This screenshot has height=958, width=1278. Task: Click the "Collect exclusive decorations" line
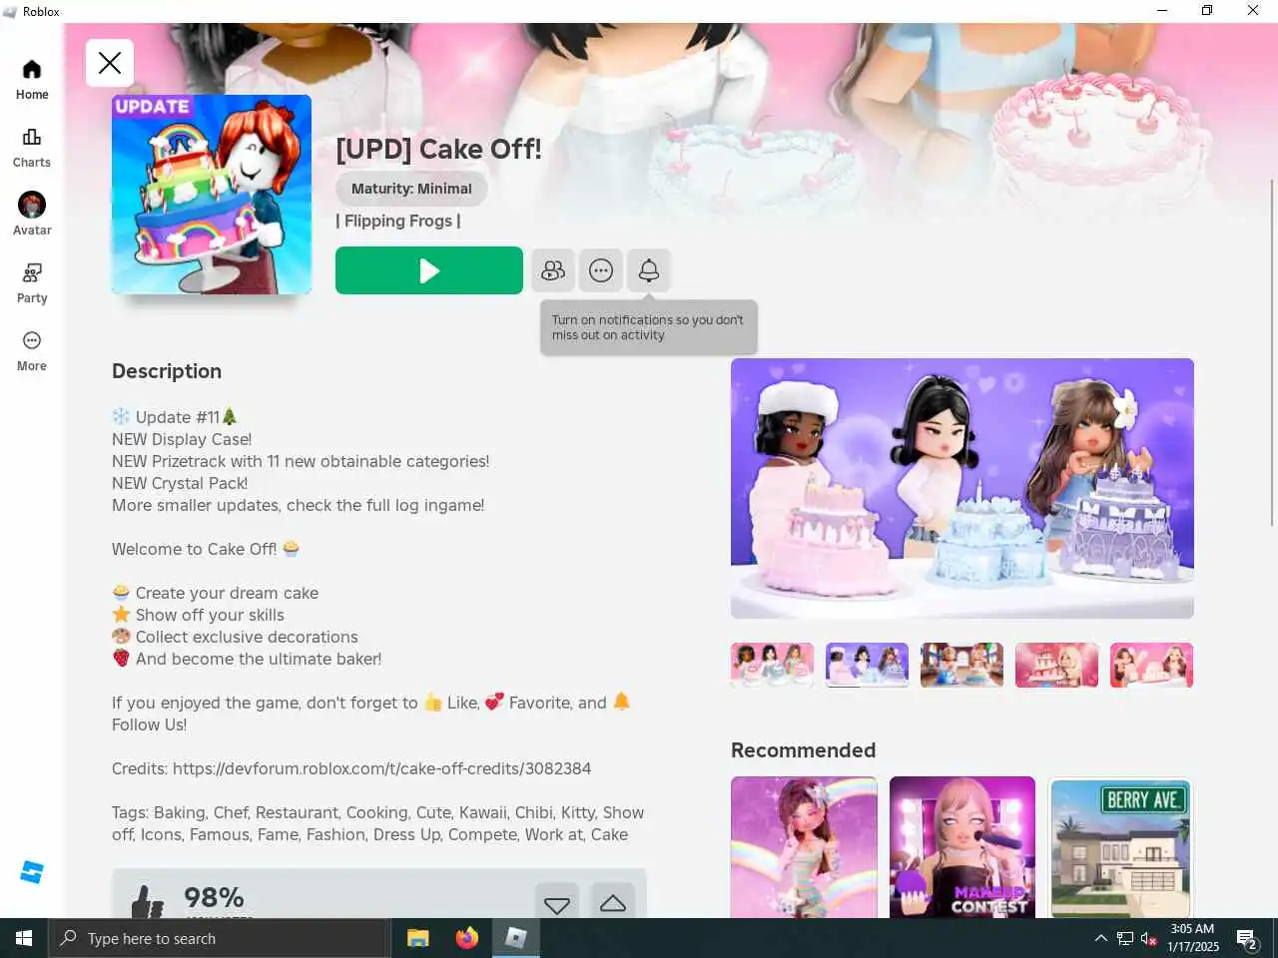pyautogui.click(x=236, y=637)
